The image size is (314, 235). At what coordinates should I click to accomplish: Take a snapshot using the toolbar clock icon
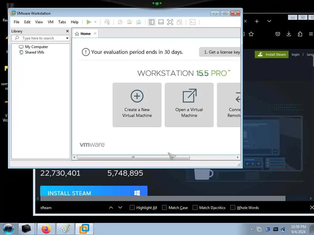[x=120, y=22]
